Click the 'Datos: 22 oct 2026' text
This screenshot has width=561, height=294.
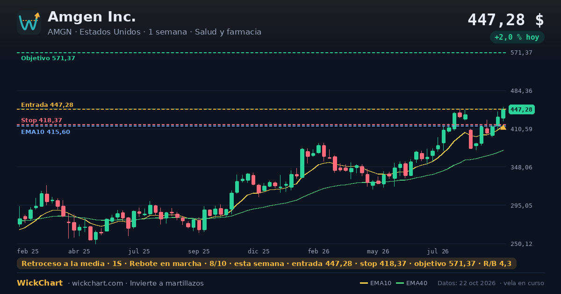pos(467,283)
